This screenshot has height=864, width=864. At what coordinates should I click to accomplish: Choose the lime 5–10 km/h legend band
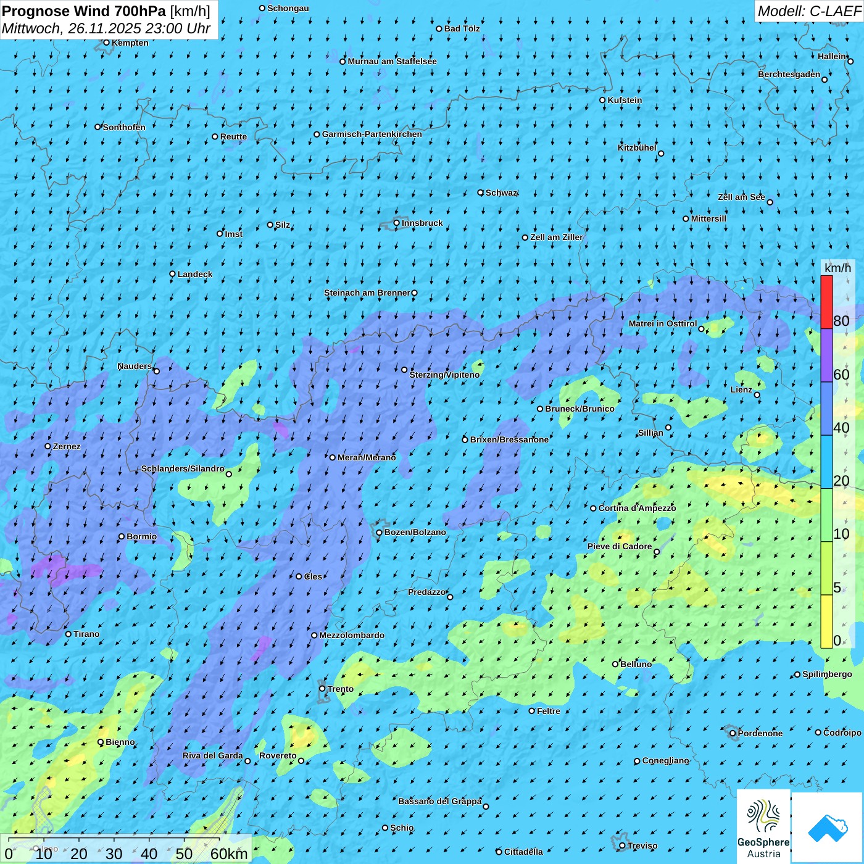click(826, 568)
